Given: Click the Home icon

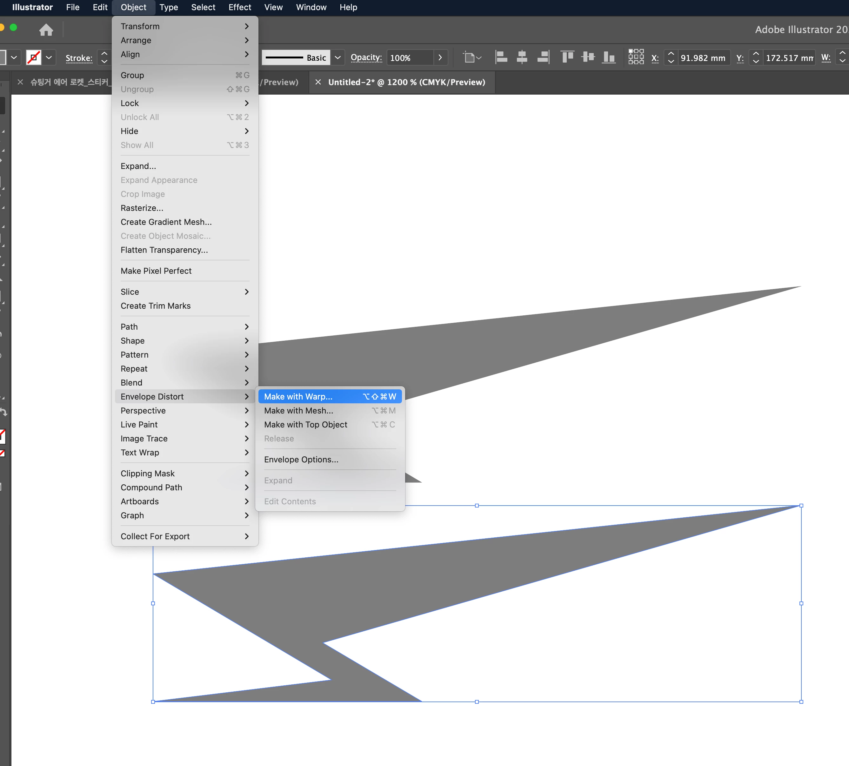Looking at the screenshot, I should tap(46, 30).
